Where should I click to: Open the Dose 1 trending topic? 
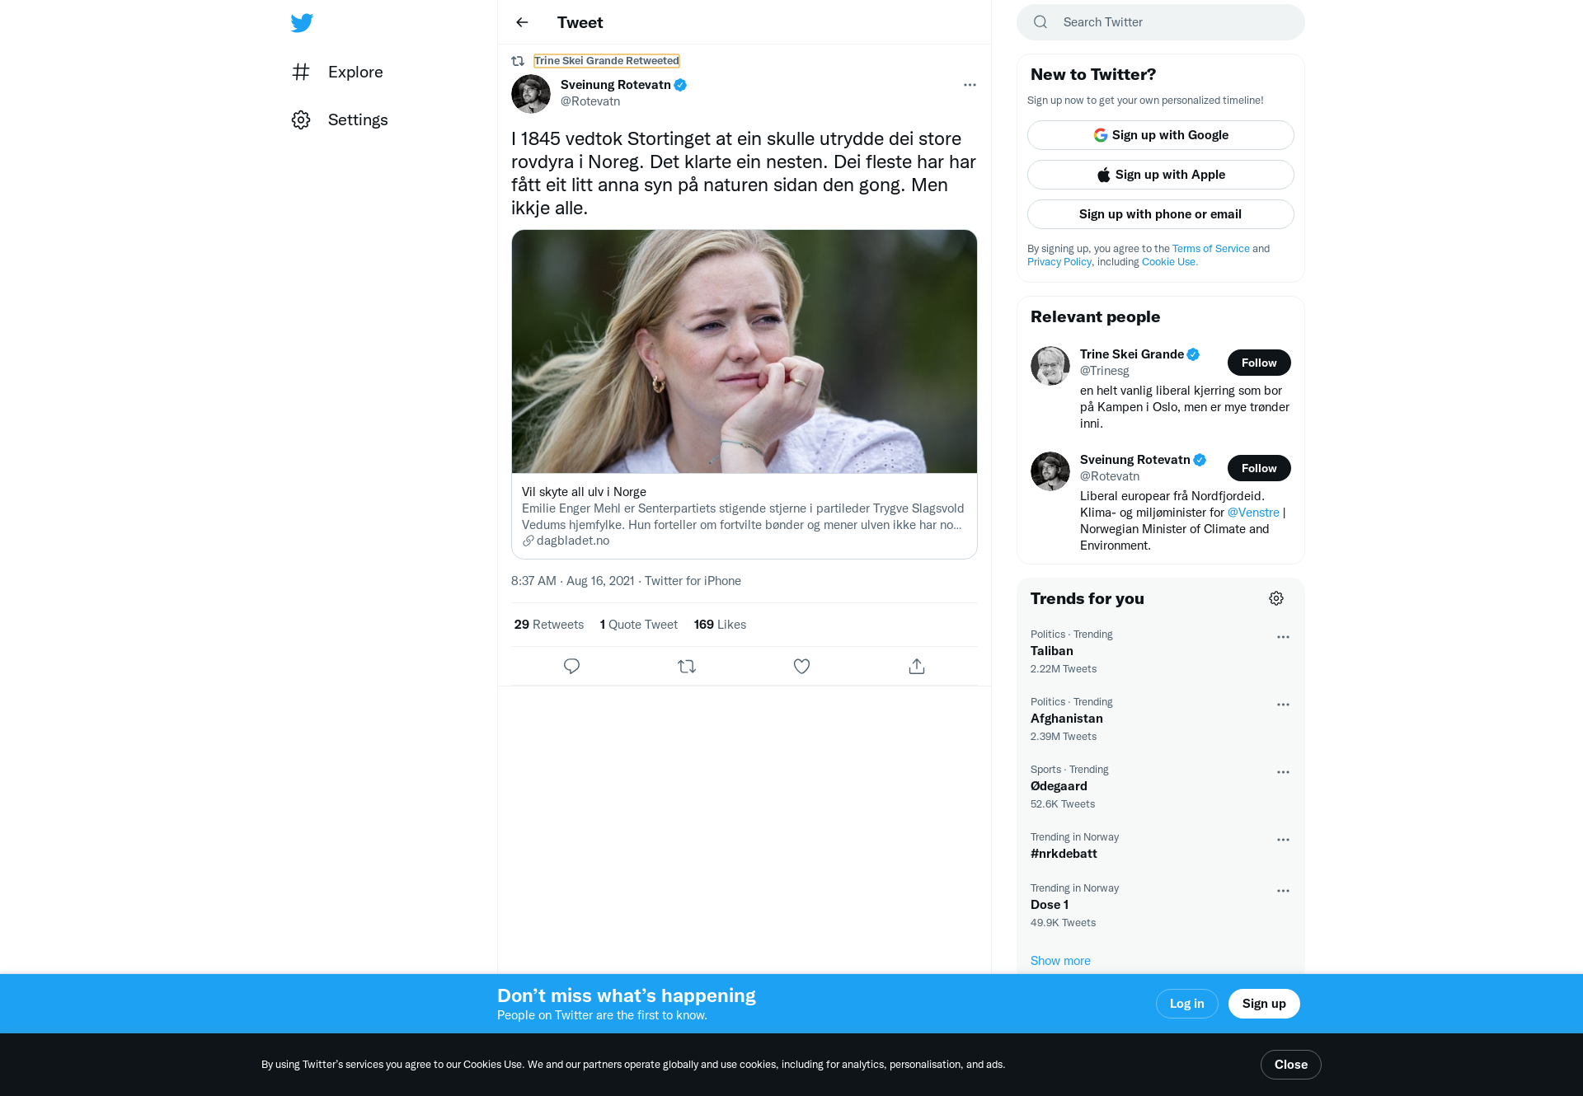(1050, 905)
